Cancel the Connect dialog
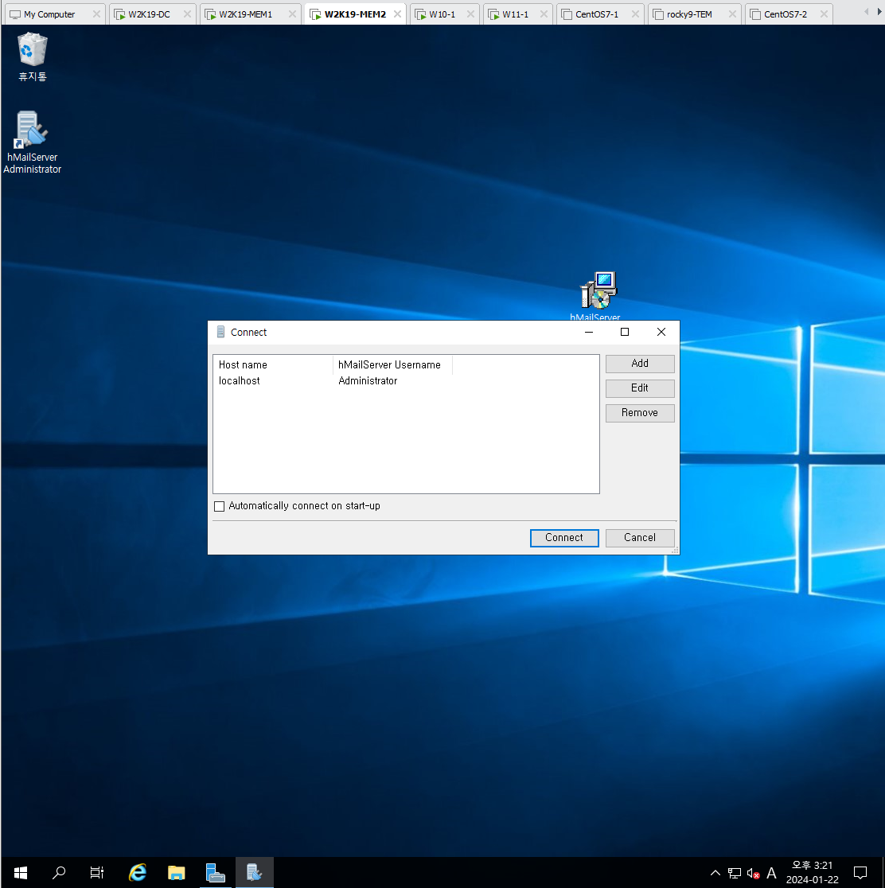This screenshot has height=888, width=885. tap(640, 538)
